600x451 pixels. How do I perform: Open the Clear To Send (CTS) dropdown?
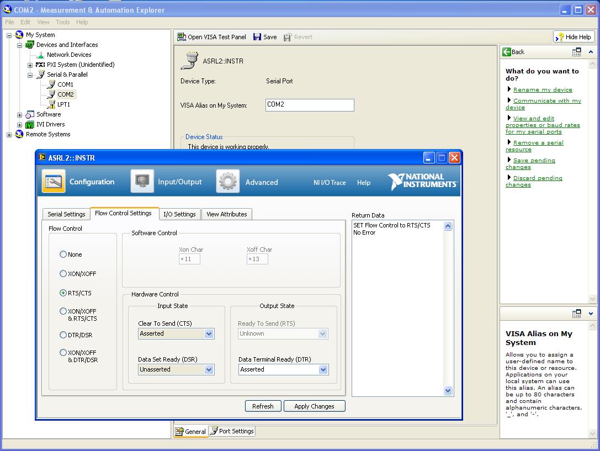tap(209, 333)
